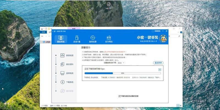Viewport: 220px width, 110px height.
Task: Click the 2 个项目 status bar text
Action: coord(45,106)
